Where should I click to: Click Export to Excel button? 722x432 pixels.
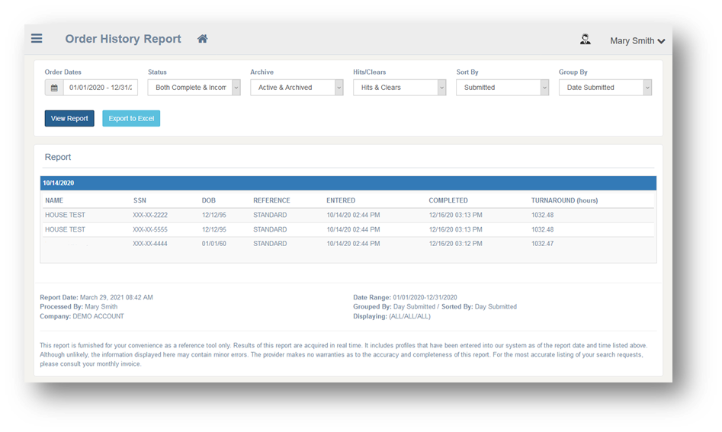pyautogui.click(x=131, y=118)
